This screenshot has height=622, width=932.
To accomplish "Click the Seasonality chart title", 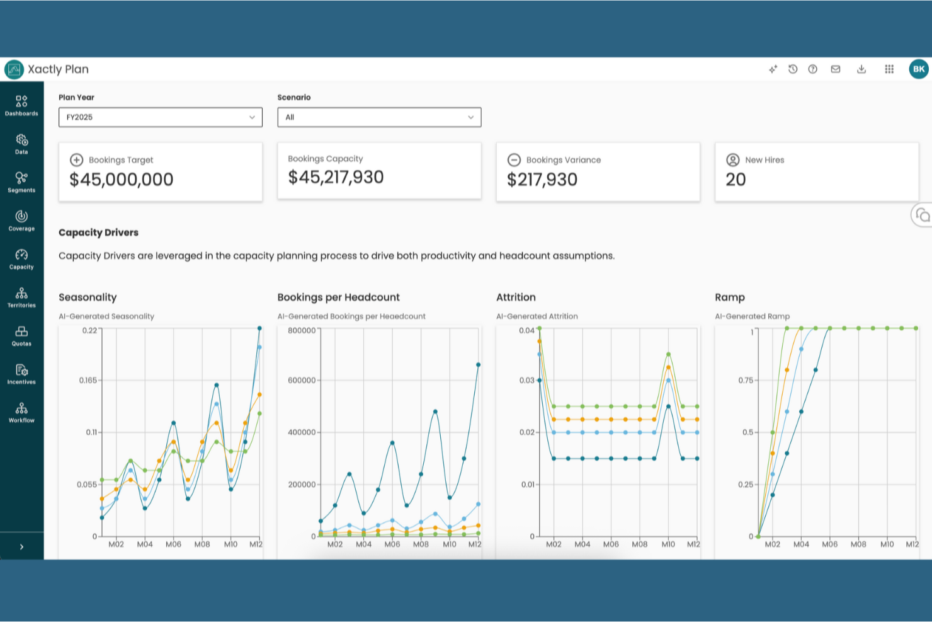I will [88, 297].
